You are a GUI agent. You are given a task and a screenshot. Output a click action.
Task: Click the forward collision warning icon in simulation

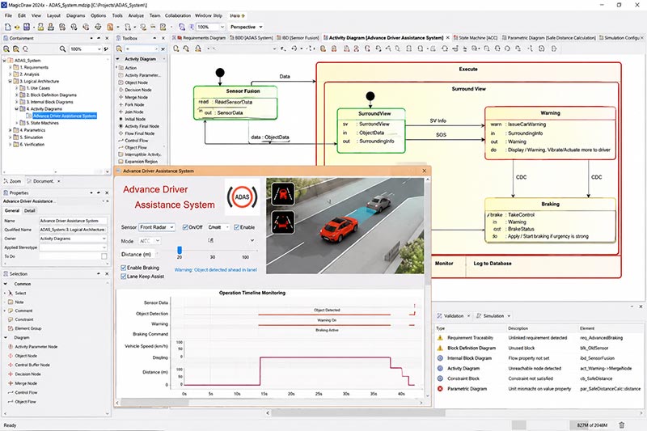click(283, 222)
